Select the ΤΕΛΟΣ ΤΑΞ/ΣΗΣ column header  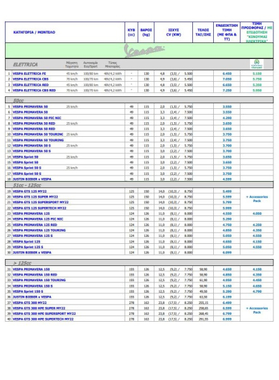(203, 32)
